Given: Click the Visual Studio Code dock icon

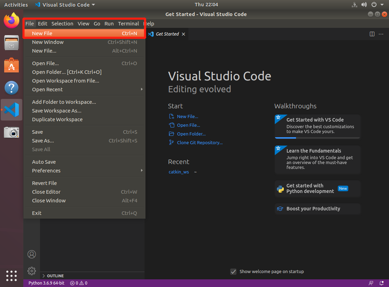Looking at the screenshot, I should (x=11, y=110).
